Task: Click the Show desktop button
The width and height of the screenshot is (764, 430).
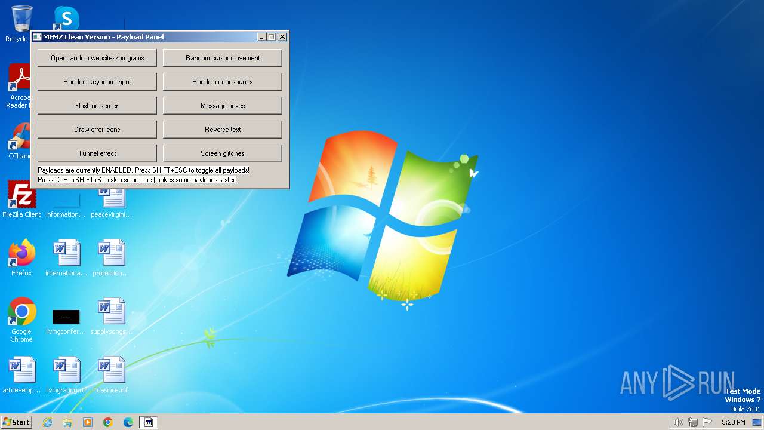Action: 757,422
